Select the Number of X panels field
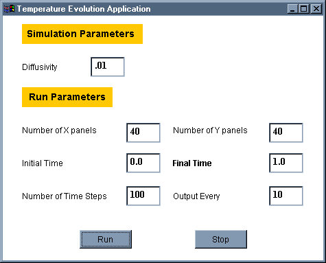 pos(143,133)
